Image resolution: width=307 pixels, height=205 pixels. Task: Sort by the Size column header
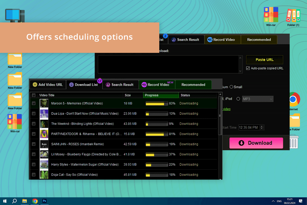[133, 95]
